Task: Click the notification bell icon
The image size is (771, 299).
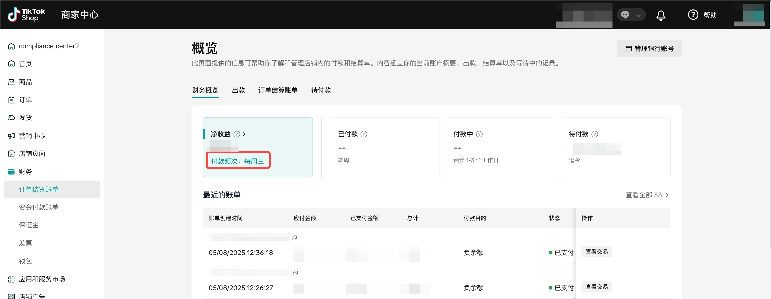Action: pos(661,15)
